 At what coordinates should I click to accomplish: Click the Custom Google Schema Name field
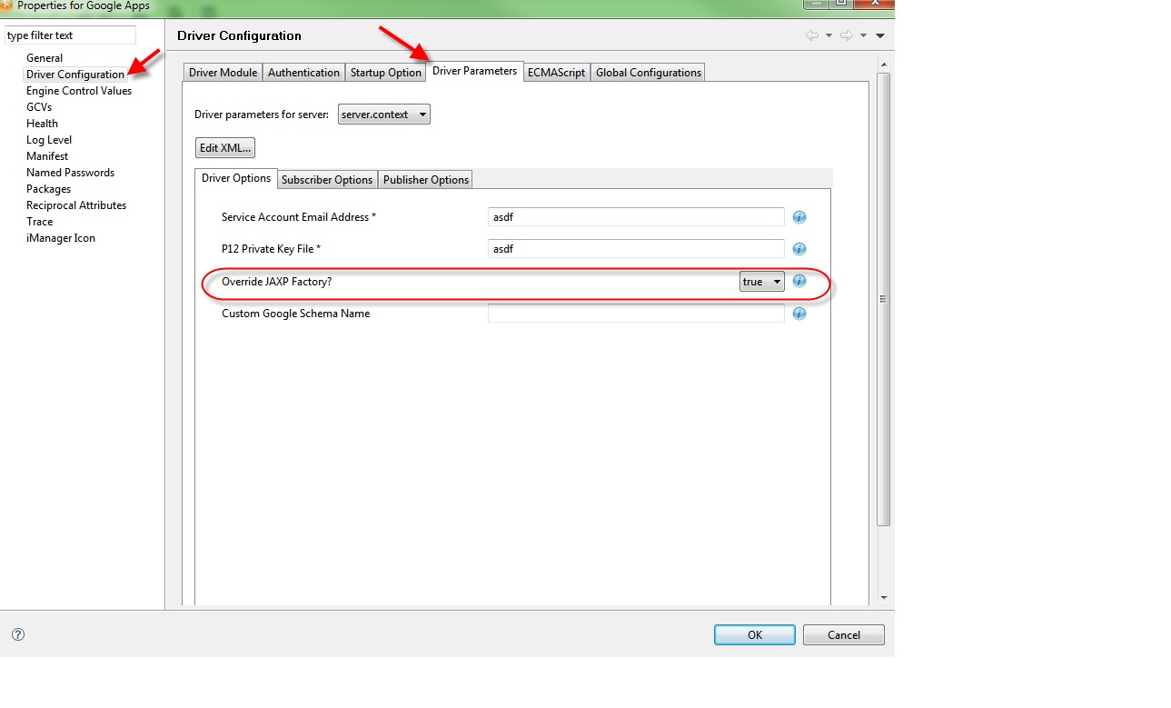tap(636, 314)
